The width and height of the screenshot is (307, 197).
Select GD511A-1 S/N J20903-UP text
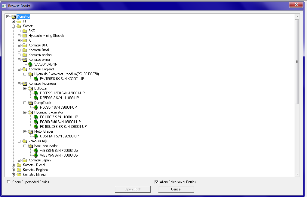(59, 136)
